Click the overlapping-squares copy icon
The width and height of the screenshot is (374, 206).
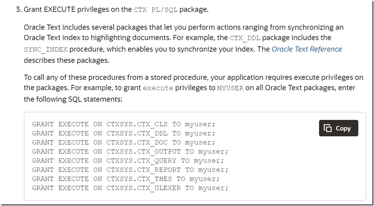coord(328,128)
